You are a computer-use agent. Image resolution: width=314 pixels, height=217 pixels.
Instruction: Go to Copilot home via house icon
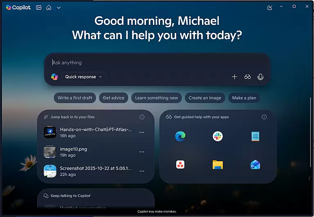click(x=49, y=7)
